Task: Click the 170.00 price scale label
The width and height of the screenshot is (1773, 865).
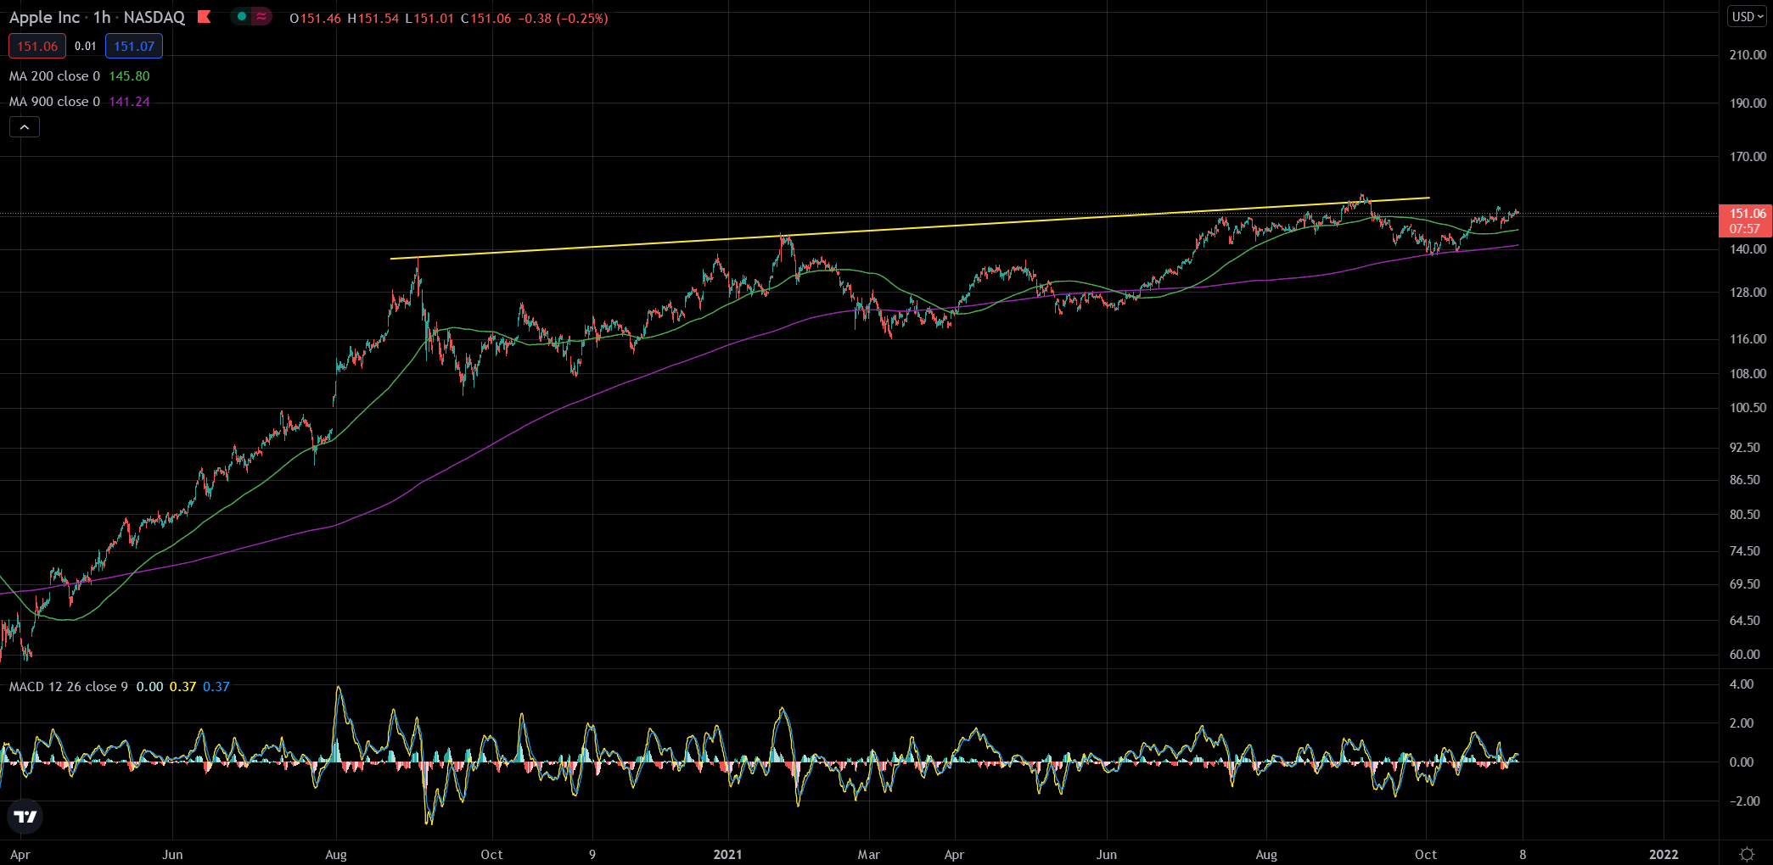Action: point(1748,157)
